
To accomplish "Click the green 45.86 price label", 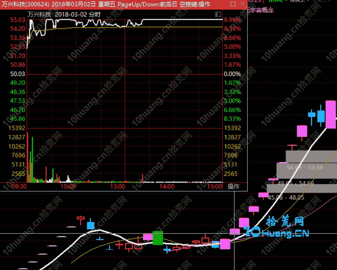I will tap(18, 119).
